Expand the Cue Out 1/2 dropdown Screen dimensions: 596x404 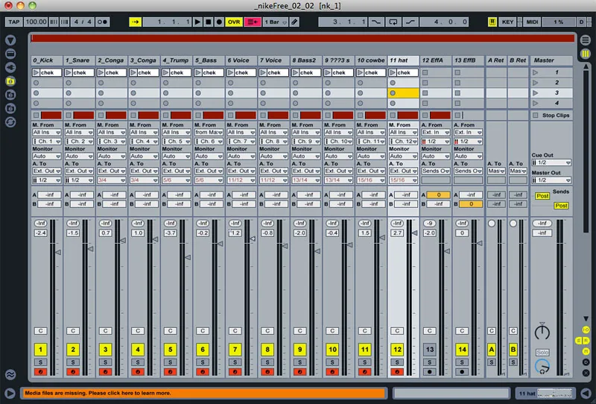551,162
